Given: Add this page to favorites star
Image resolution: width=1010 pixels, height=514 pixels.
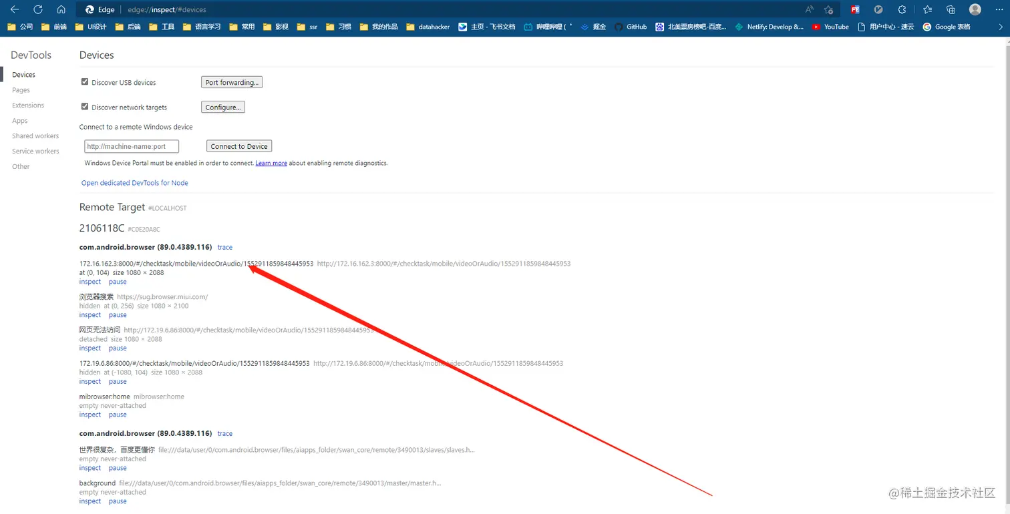Looking at the screenshot, I should 829,9.
